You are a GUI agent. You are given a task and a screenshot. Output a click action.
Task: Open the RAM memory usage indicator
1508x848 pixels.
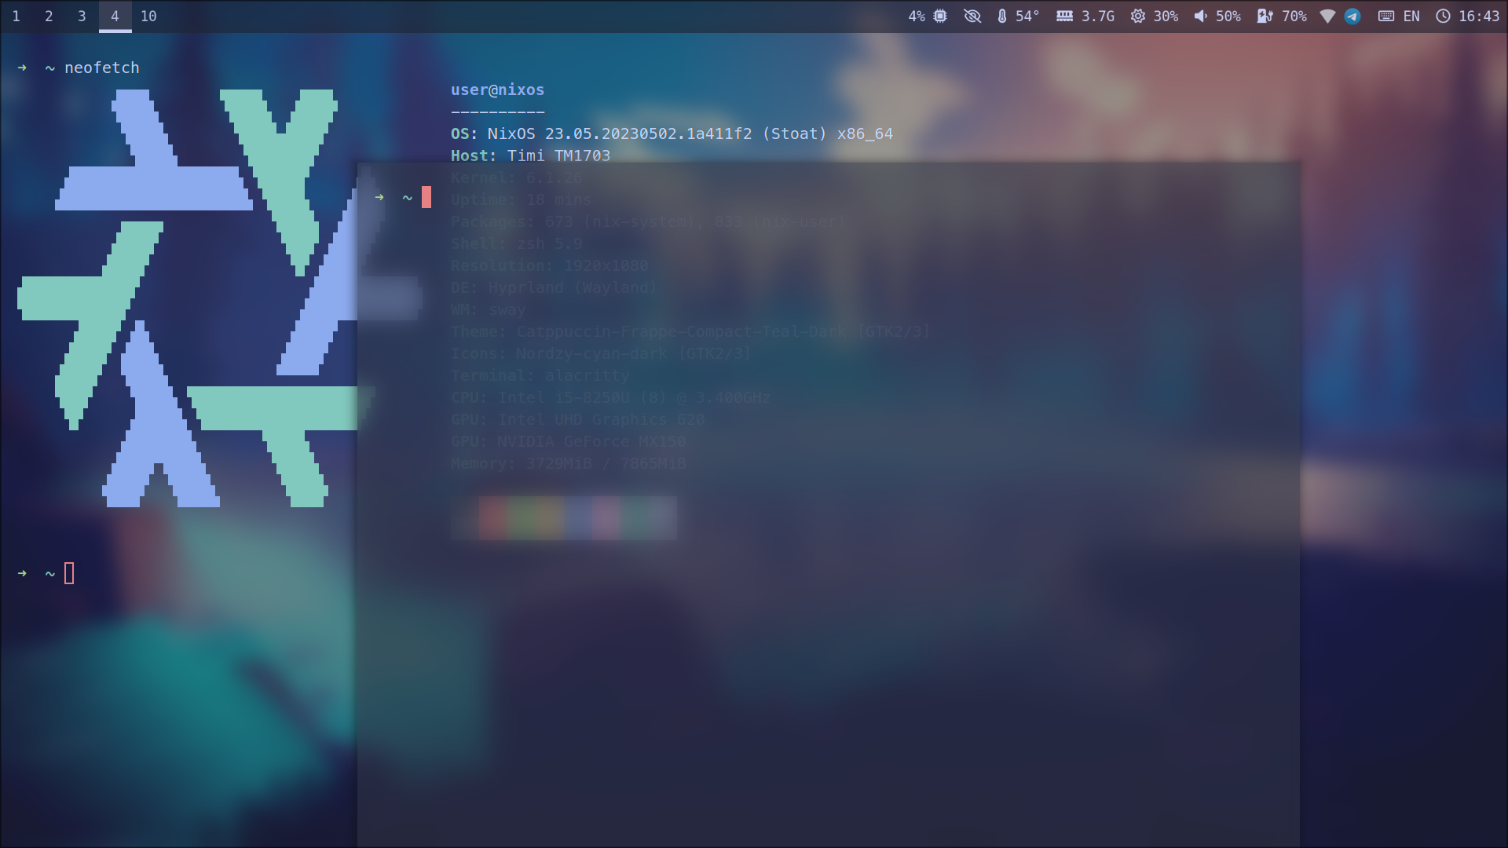pyautogui.click(x=1085, y=16)
